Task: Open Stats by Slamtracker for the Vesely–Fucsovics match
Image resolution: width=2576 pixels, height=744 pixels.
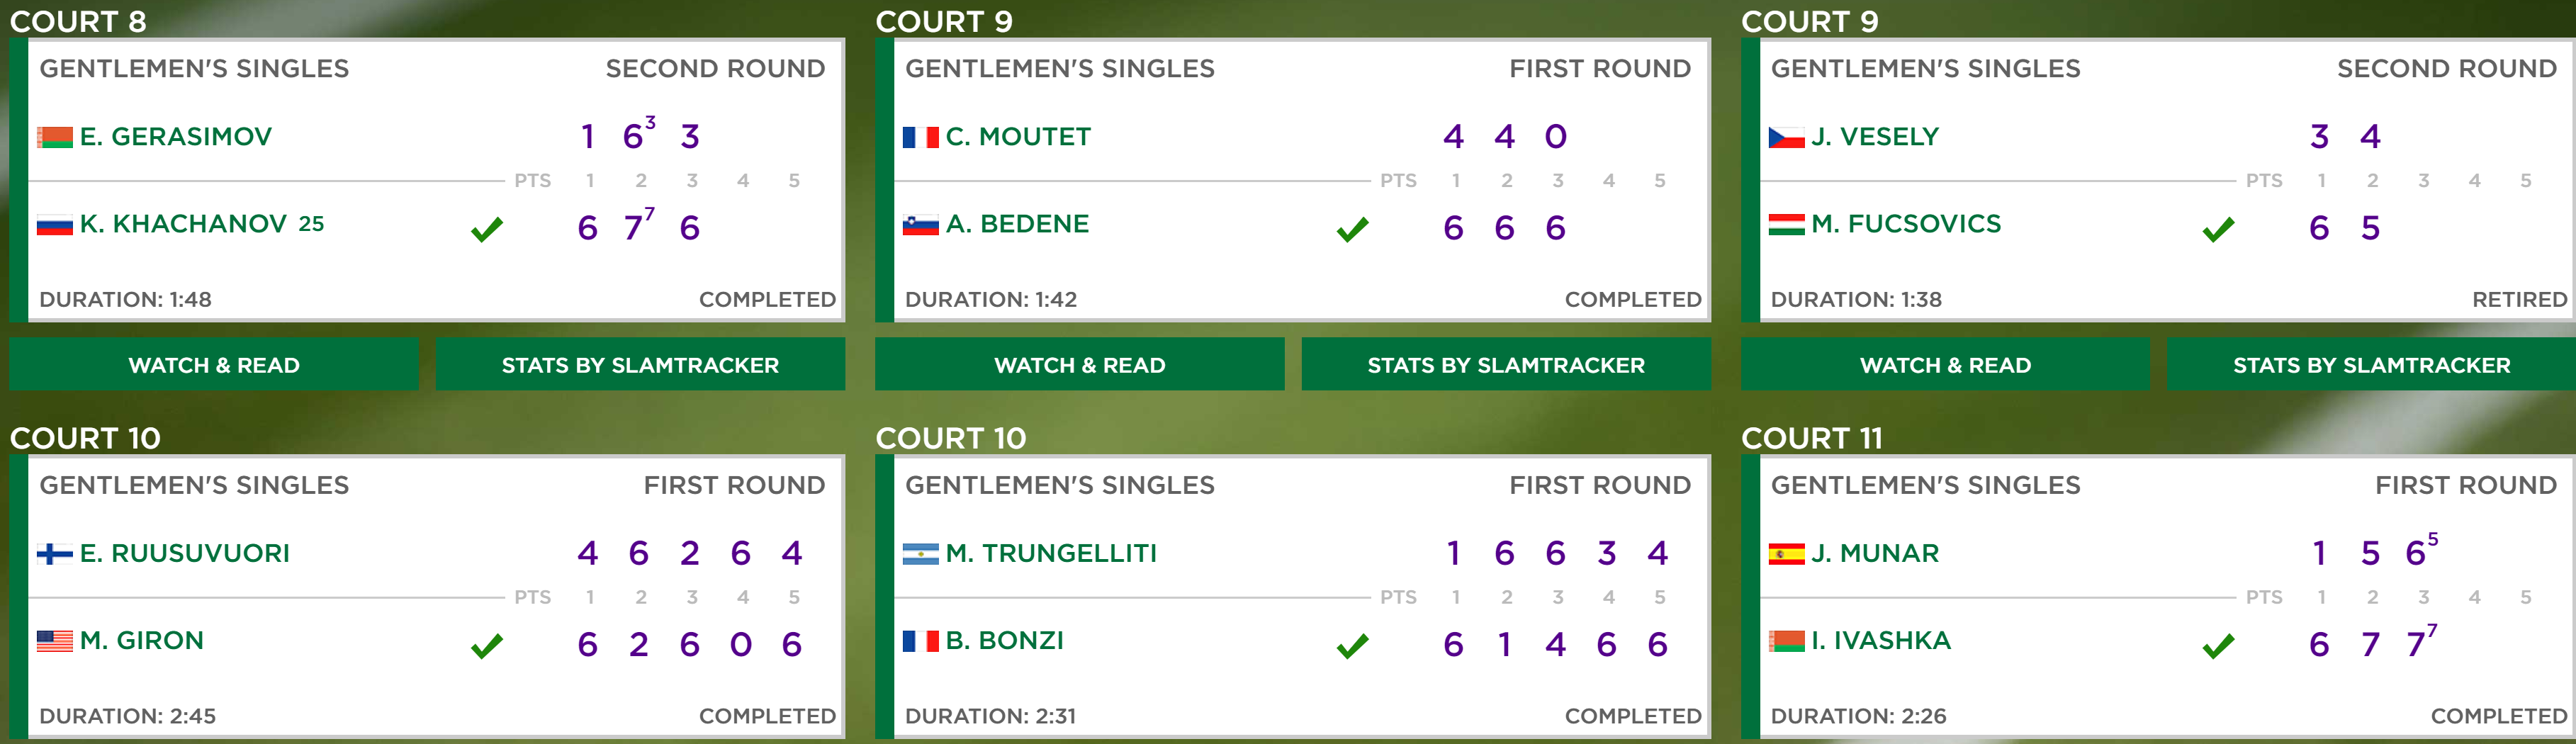Action: pyautogui.click(x=2372, y=364)
